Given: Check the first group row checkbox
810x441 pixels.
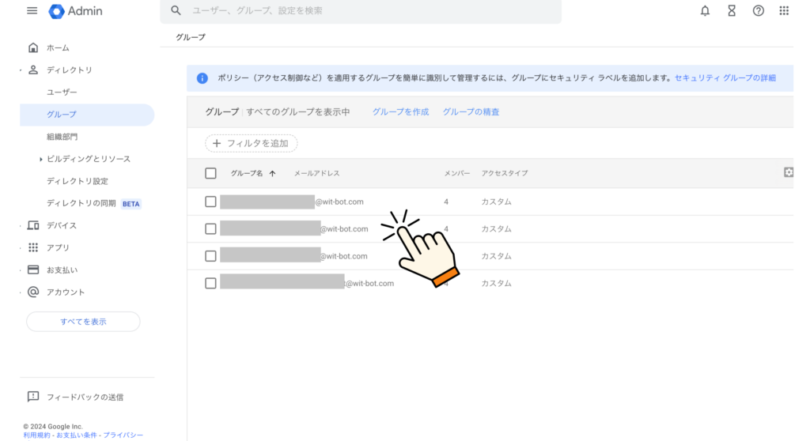Looking at the screenshot, I should point(210,202).
